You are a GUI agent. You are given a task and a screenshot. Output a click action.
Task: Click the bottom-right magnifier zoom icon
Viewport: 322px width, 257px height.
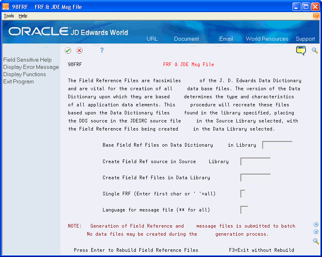click(316, 241)
